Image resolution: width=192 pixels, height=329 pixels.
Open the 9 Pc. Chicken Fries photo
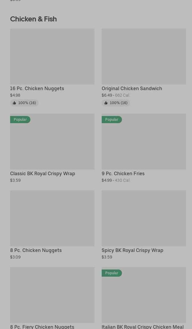pos(144,142)
